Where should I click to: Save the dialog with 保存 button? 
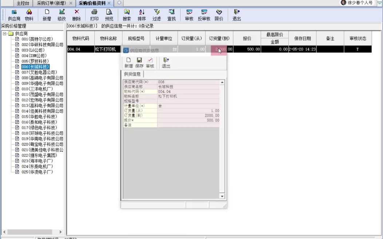tap(139, 62)
